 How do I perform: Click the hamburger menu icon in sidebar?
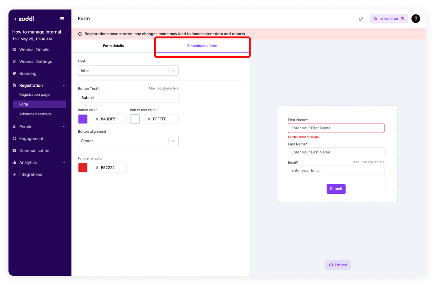[62, 19]
